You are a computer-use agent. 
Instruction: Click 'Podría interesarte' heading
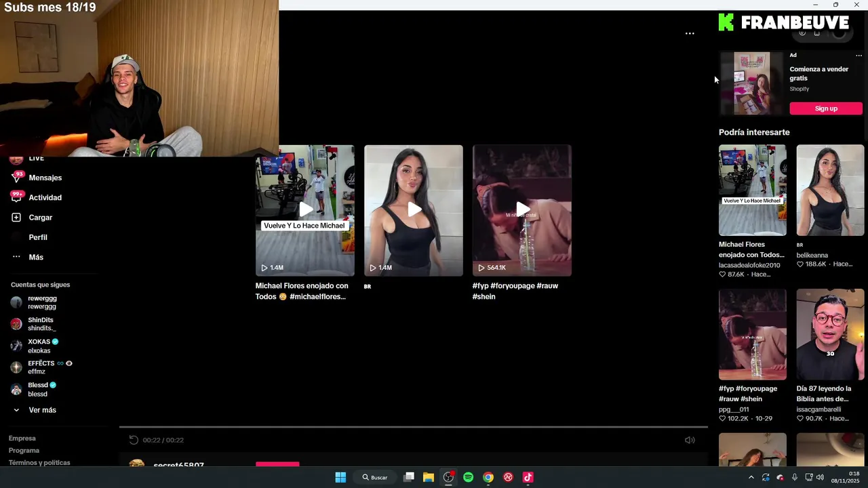click(754, 132)
